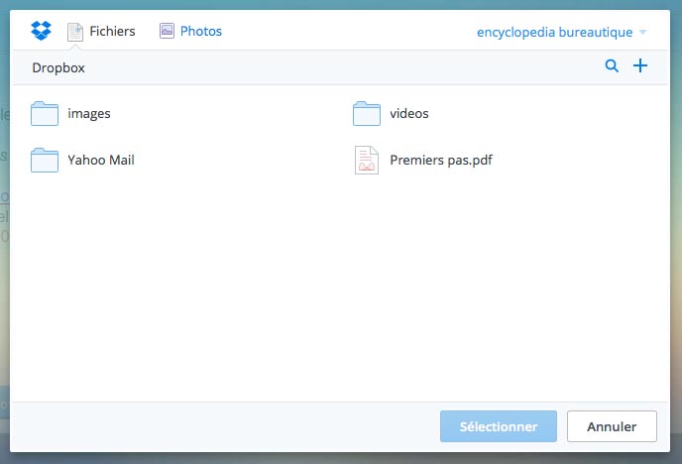Choose the Premiers pas.pdf file name

tap(441, 160)
